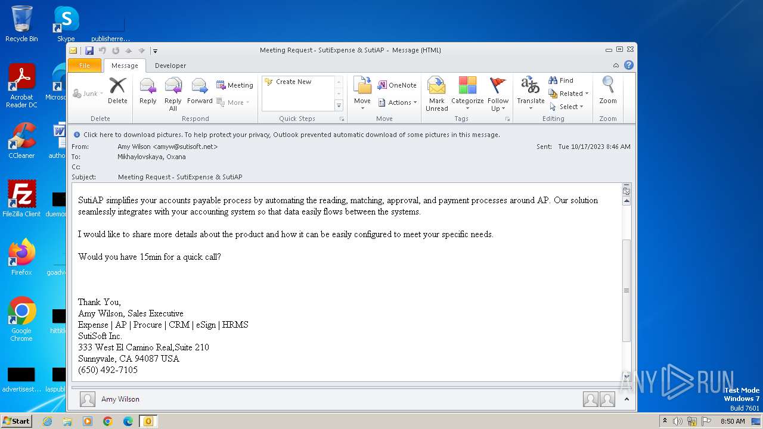Image resolution: width=763 pixels, height=429 pixels.
Task: Switch to the Developer ribbon tab
Action: pos(170,66)
